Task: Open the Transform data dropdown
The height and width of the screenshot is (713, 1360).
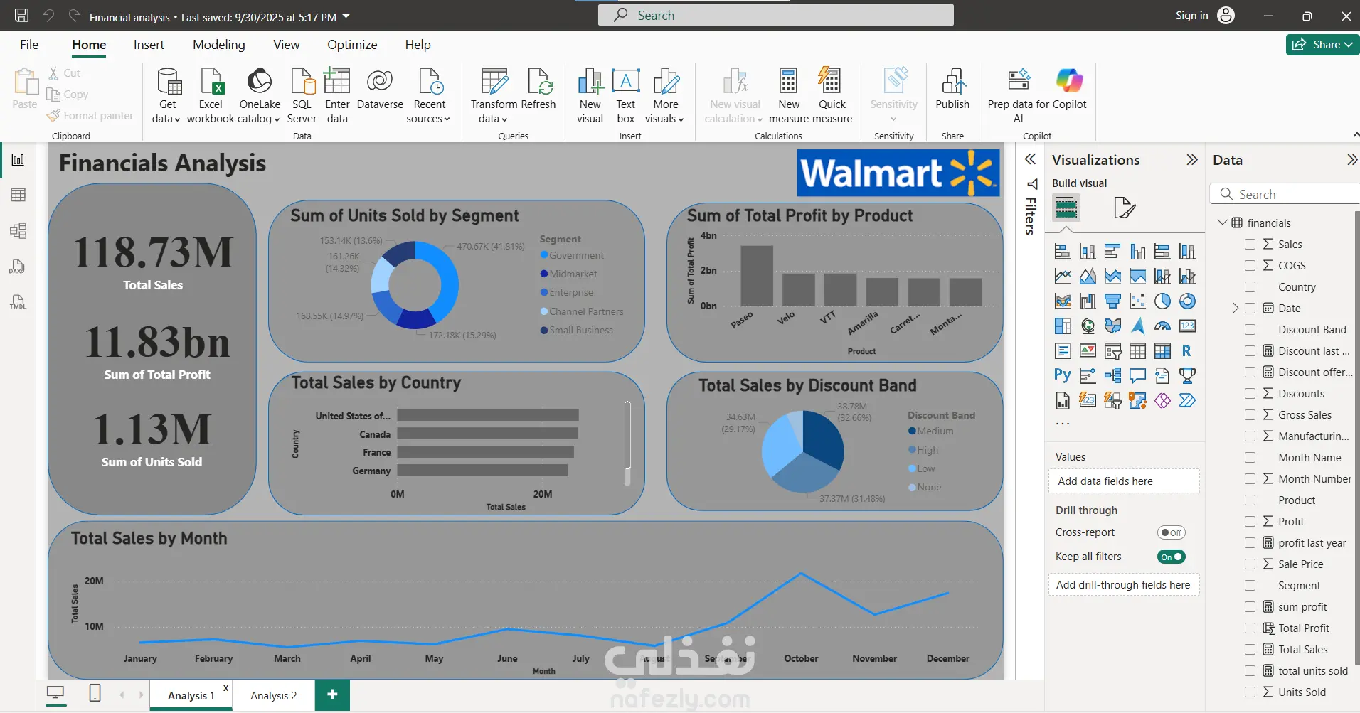Action: [494, 95]
